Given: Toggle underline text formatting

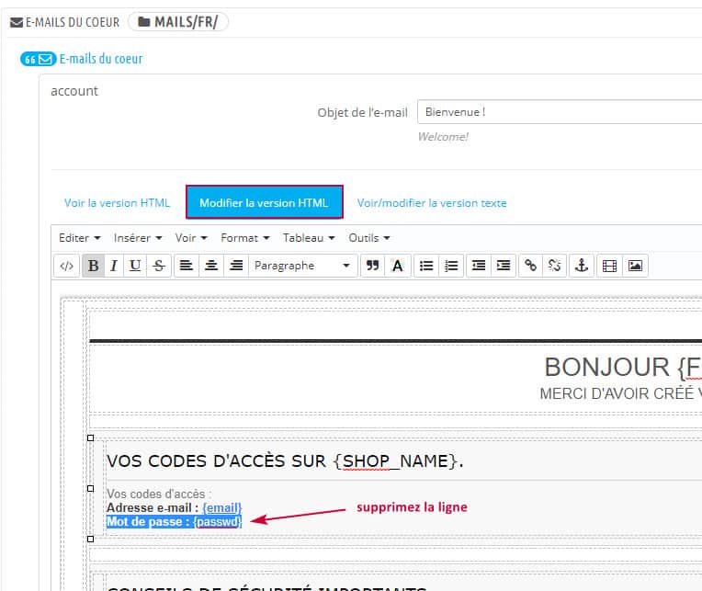Looking at the screenshot, I should 135,266.
